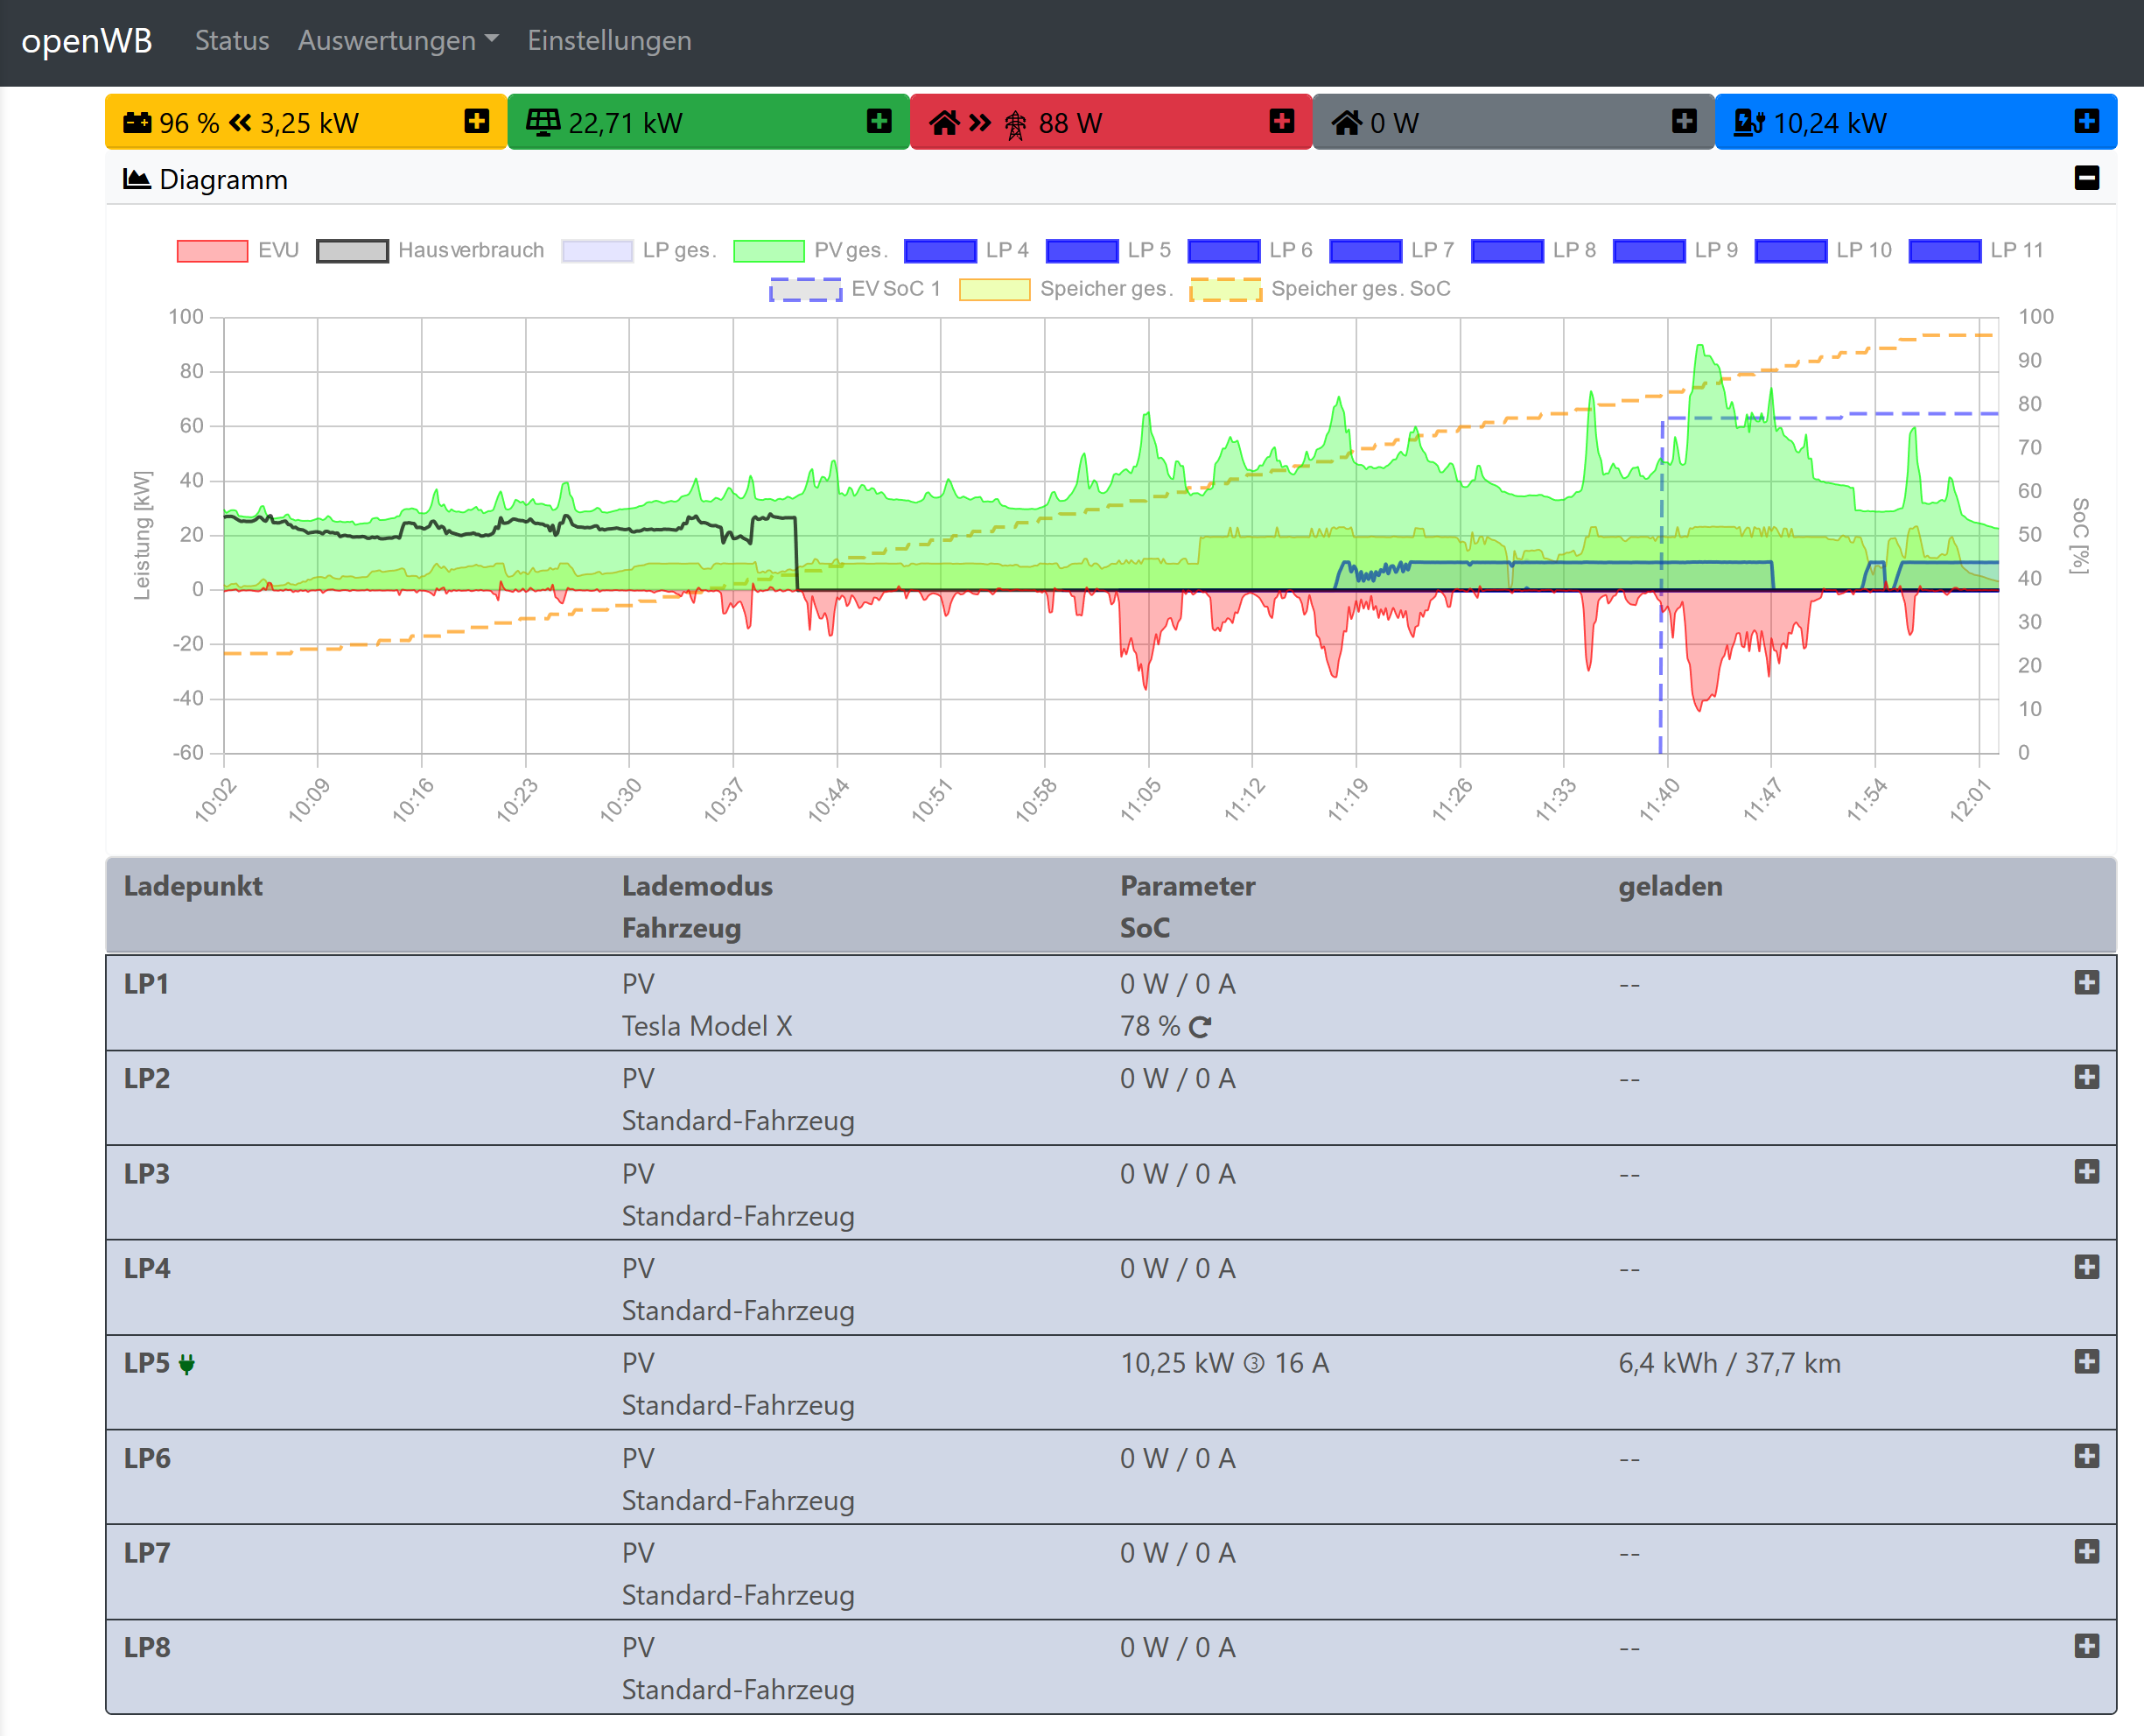The image size is (2144, 1736).
Task: Click the green plug icon at LP5
Action: click(187, 1364)
